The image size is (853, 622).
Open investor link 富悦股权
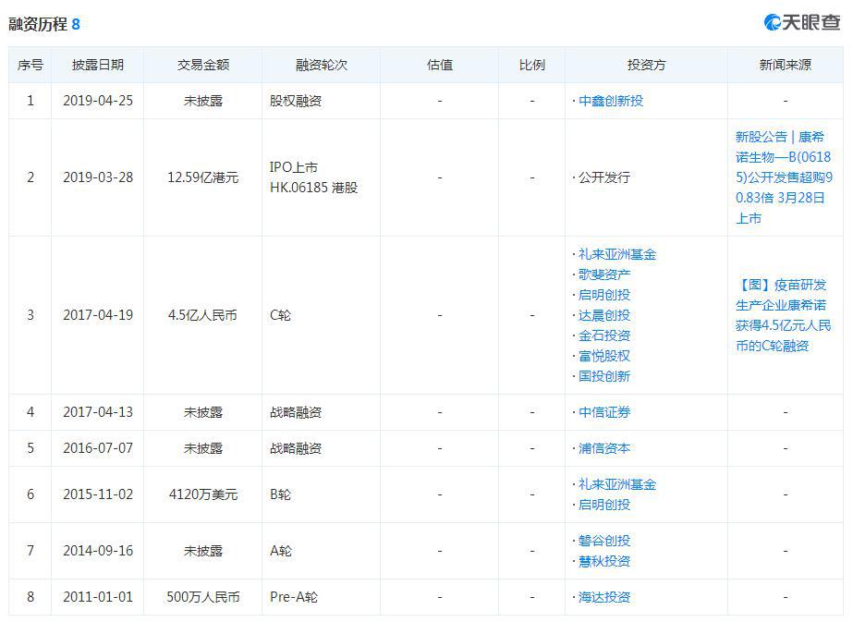click(604, 356)
